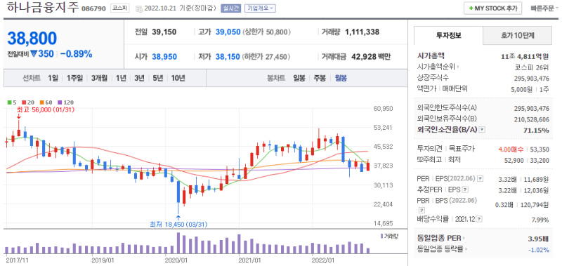The image size is (562, 266).
Task: Open the 기업개요 dropdown
Action: point(260,8)
